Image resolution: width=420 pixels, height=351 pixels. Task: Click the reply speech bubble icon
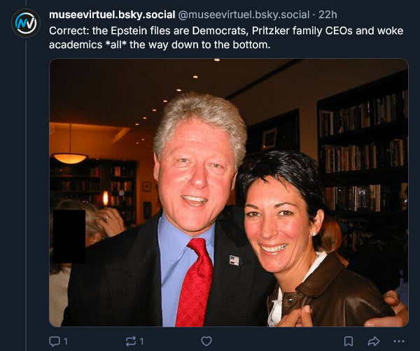(55, 341)
